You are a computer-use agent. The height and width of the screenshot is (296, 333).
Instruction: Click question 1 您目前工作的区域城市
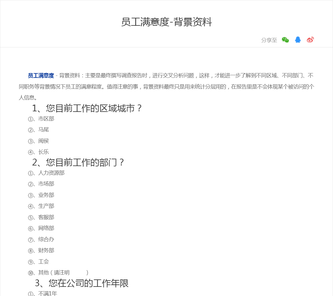point(87,108)
